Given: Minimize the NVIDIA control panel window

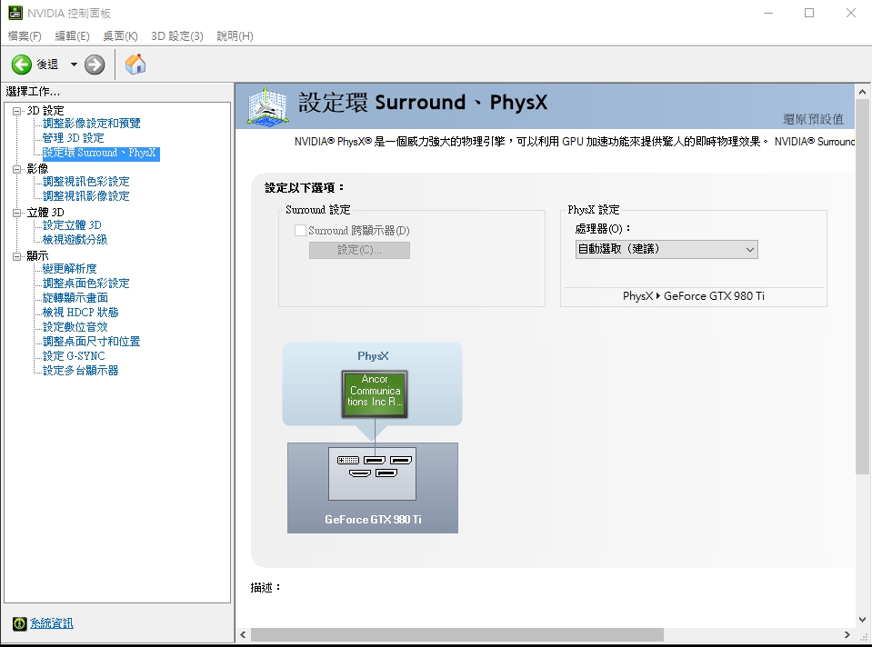Looking at the screenshot, I should click(x=768, y=13).
